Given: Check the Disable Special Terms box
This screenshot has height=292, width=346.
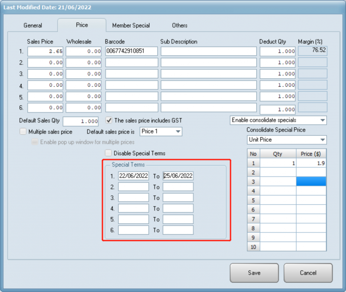Looking at the screenshot, I should coord(108,153).
